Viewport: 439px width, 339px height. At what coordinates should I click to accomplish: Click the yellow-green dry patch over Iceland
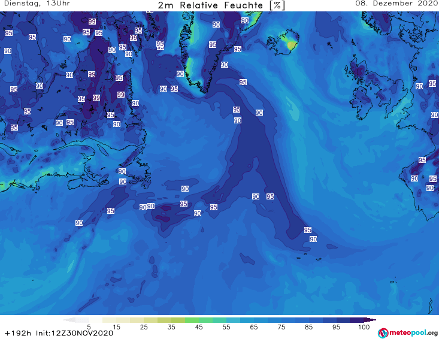point(291,45)
